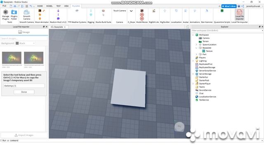This screenshot has width=264, height=148.
Task: Click the top Model Resize icon
Action: [x=142, y=11]
